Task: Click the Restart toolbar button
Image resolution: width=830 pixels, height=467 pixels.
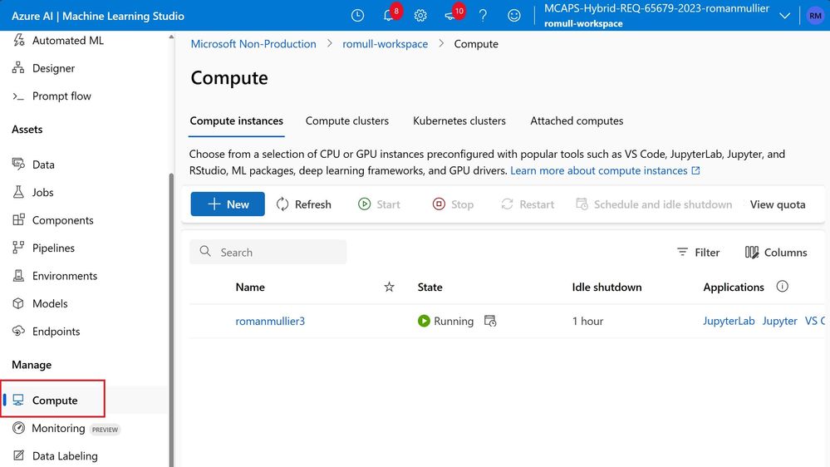Action: coord(528,204)
